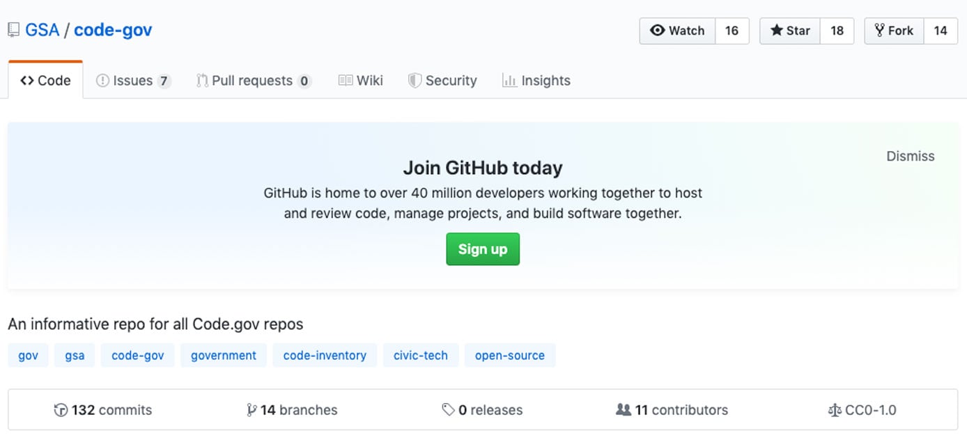Click the fork icon in Fork button
Image resolution: width=967 pixels, height=440 pixels.
pos(879,31)
